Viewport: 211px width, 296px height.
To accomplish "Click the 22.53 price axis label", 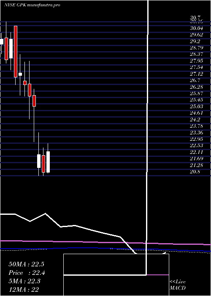I will coord(197,145).
